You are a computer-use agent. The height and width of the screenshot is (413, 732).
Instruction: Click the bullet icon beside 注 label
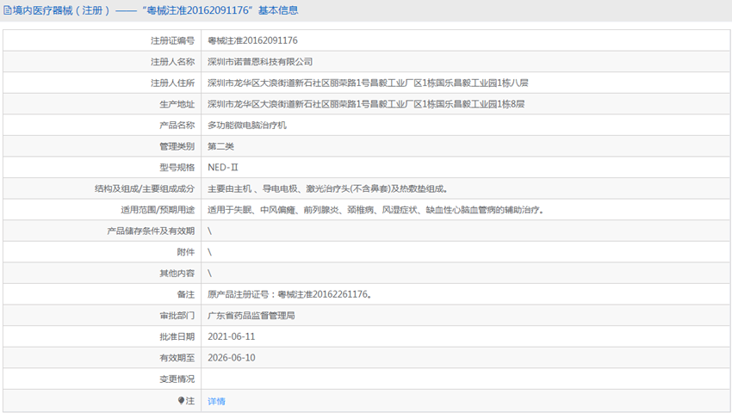(x=181, y=400)
